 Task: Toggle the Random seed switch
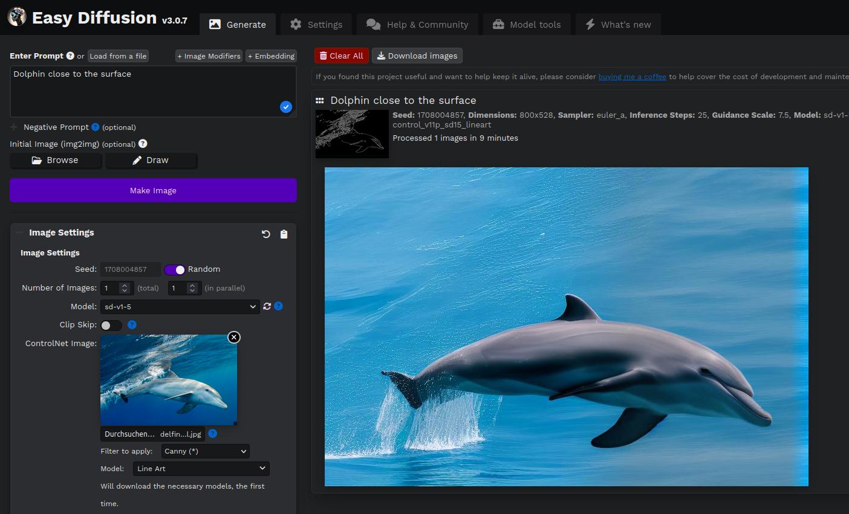pyautogui.click(x=175, y=269)
